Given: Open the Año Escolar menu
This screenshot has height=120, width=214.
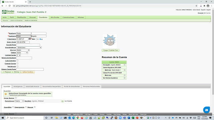Looking at the screenshot, I should click(55, 17).
